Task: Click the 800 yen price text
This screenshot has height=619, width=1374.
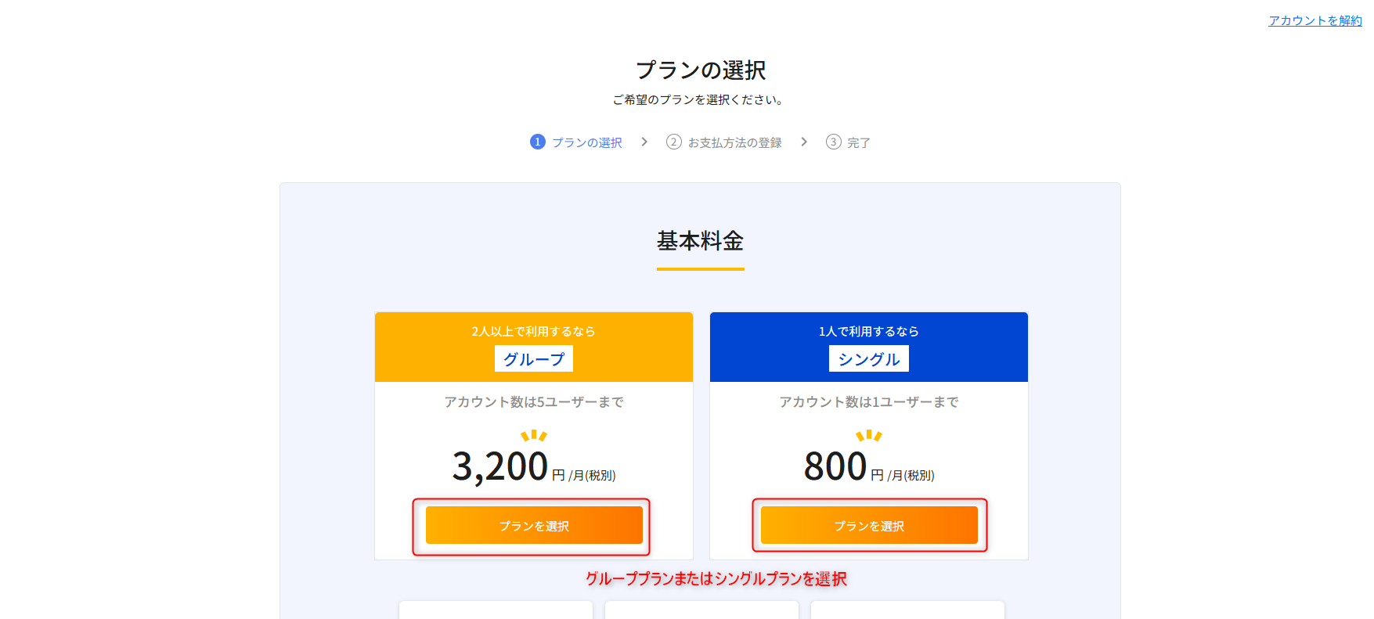Action: (835, 466)
